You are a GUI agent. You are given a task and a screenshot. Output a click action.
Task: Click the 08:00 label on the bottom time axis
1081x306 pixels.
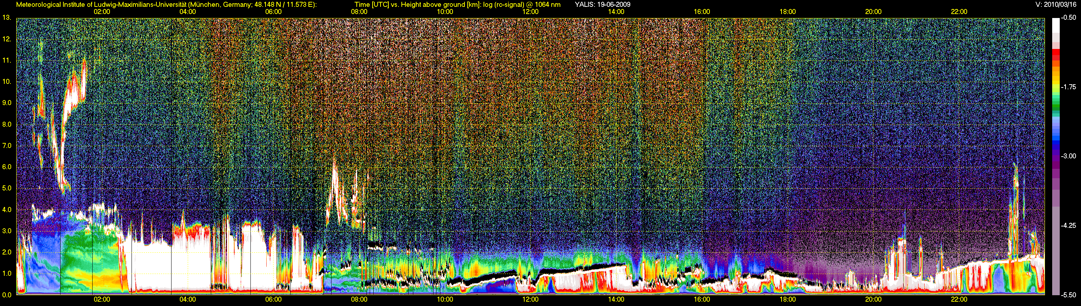tap(359, 299)
